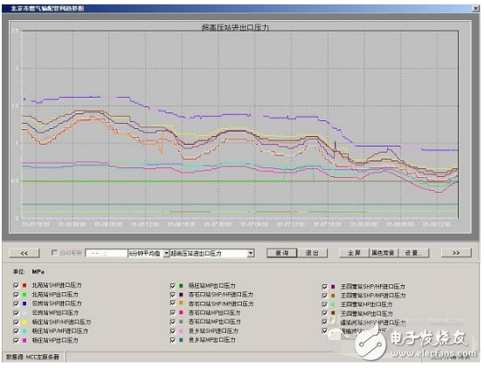Click magenta swatch for 杨庄站HP出口压力

[24, 341]
